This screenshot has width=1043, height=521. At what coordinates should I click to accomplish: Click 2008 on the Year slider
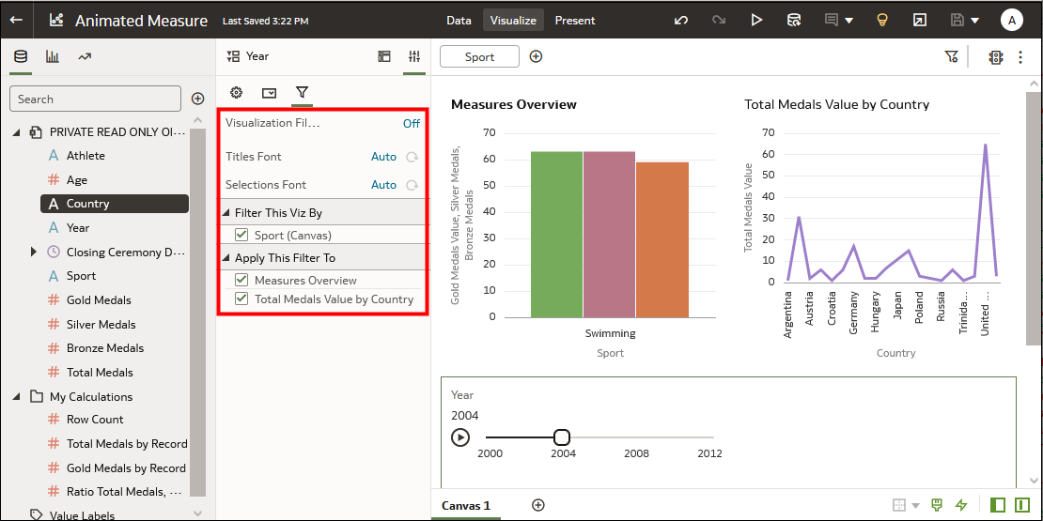[x=636, y=454]
